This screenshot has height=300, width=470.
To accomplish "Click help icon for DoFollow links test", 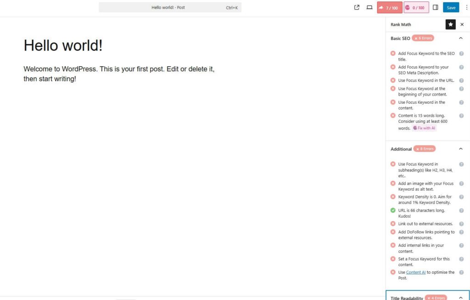I will pyautogui.click(x=461, y=232).
